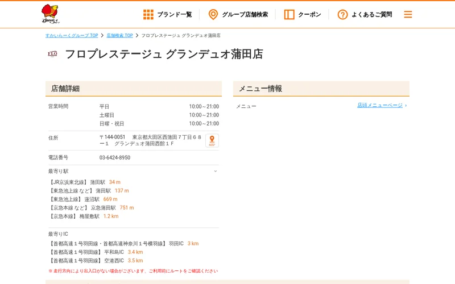This screenshot has height=284, width=455.
Task: Go to すかいらーくグループ TOP breadcrumb
Action: coord(72,35)
